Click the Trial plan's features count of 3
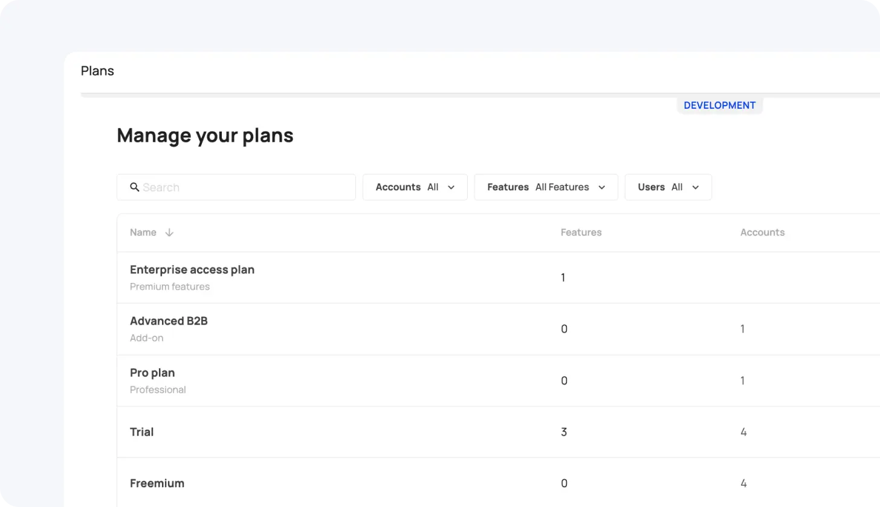This screenshot has width=880, height=507. pos(564,432)
